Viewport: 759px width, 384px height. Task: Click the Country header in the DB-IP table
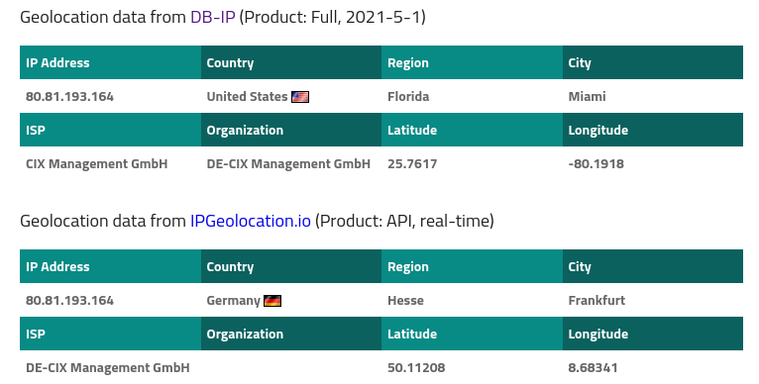(x=230, y=63)
